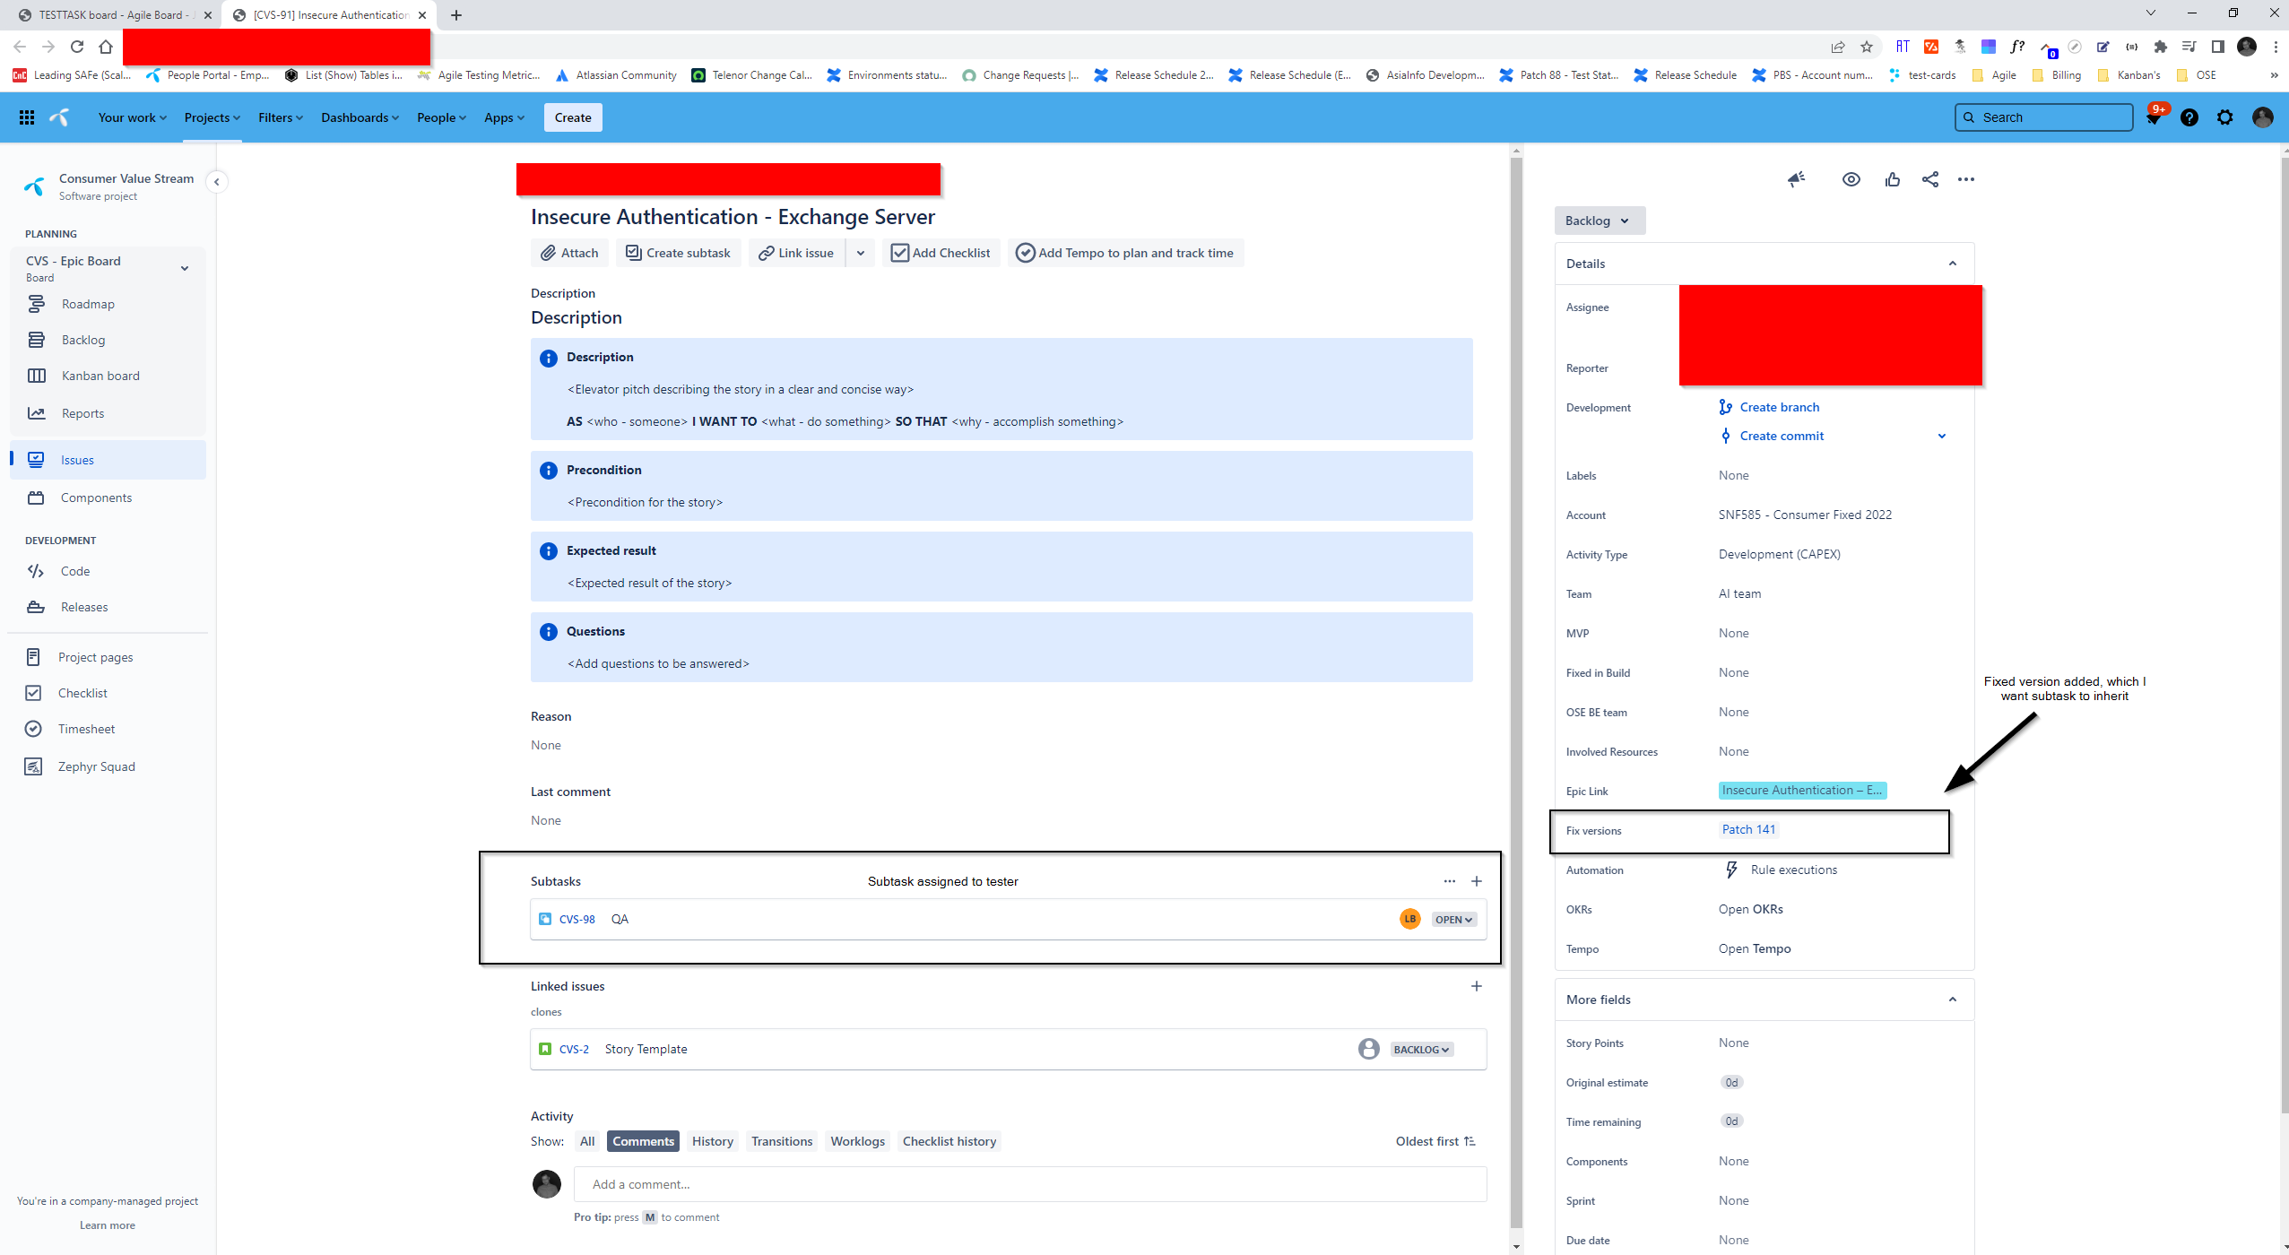Collapse the More fields panel
Image resolution: width=2289 pixels, height=1255 pixels.
coord(1953,1000)
